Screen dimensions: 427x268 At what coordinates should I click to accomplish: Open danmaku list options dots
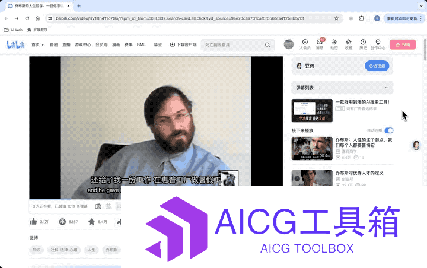[320, 88]
